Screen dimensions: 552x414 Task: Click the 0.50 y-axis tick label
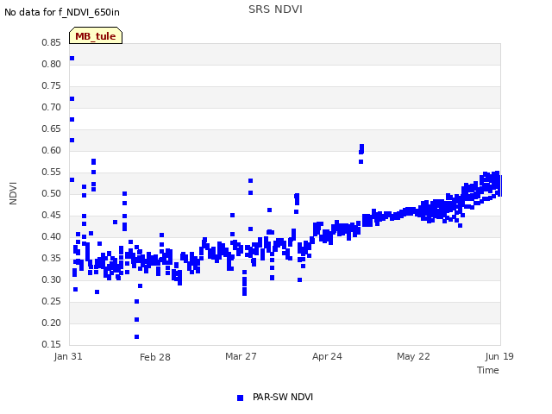point(51,193)
